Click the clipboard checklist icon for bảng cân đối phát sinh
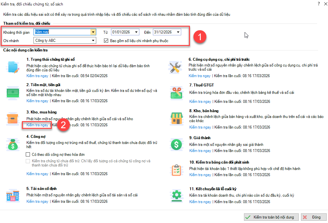 click(x=176, y=170)
